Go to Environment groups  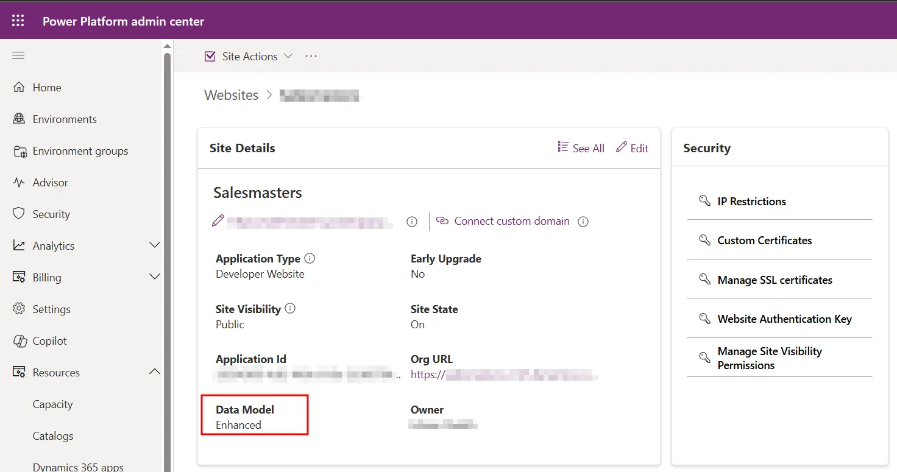pyautogui.click(x=80, y=151)
